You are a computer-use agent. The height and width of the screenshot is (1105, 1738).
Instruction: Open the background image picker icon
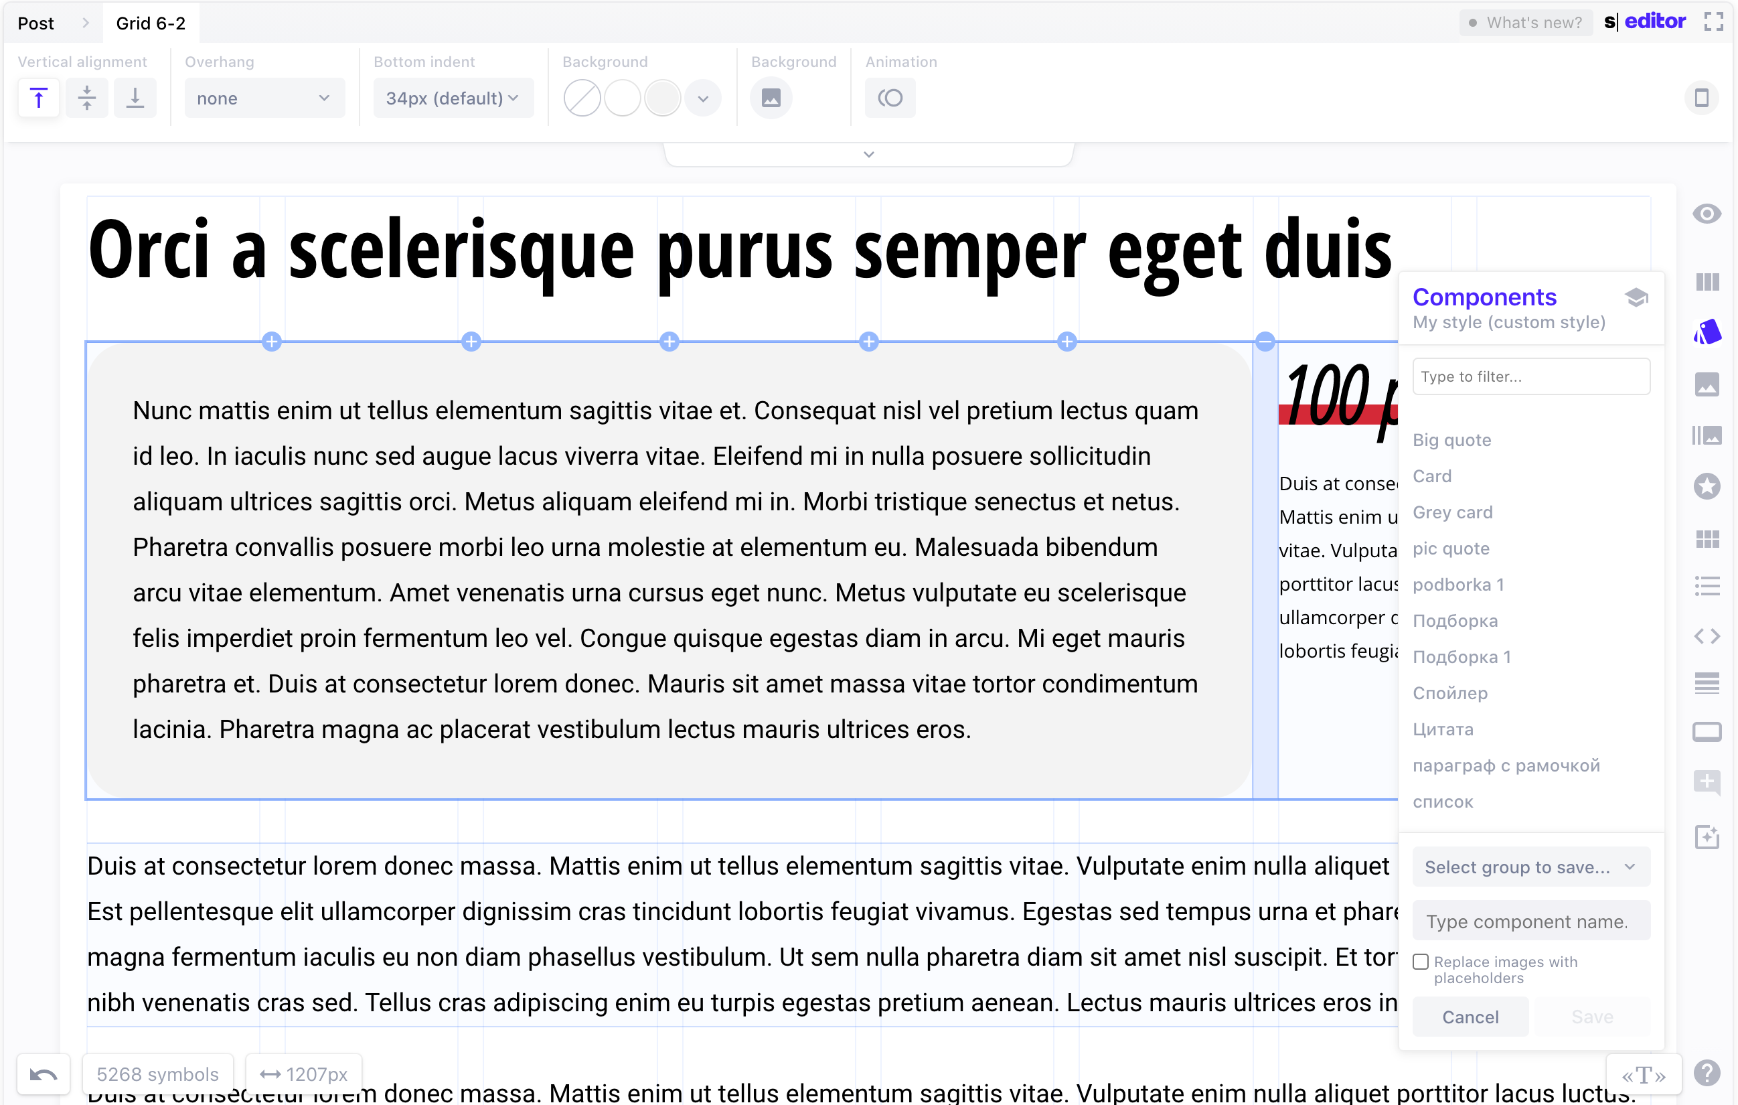pyautogui.click(x=771, y=98)
